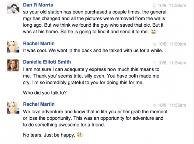The width and height of the screenshot is (194, 144).
Task: Open Danielle Elliott Smith profile name link
Action: 47,62
